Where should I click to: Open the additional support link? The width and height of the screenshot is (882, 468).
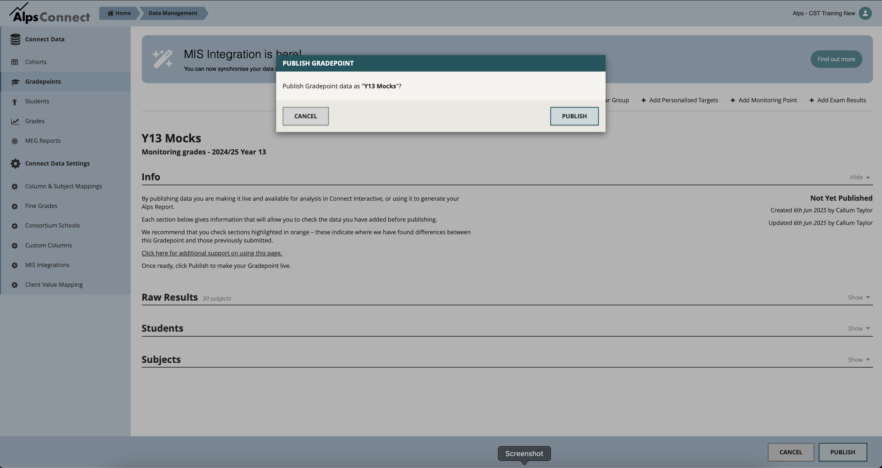(x=212, y=253)
